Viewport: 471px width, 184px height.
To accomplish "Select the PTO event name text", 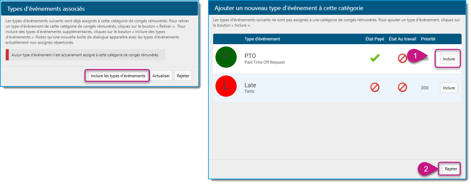I will point(250,56).
